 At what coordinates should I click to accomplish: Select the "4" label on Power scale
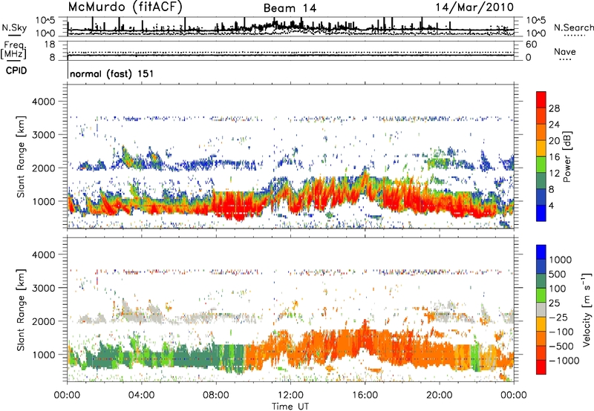pos(552,206)
